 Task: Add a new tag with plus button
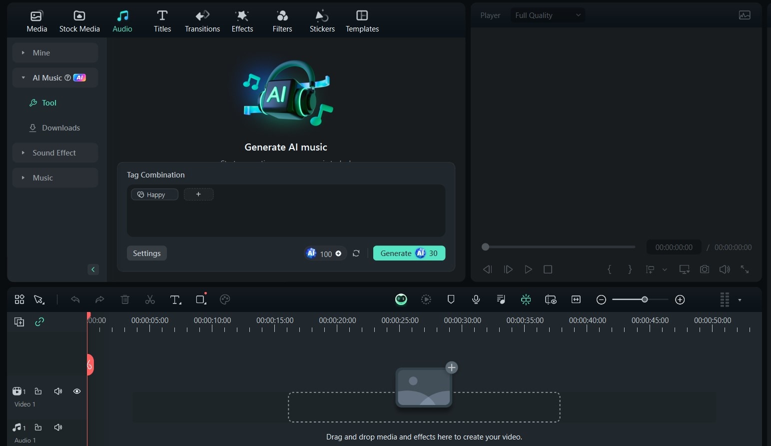198,194
